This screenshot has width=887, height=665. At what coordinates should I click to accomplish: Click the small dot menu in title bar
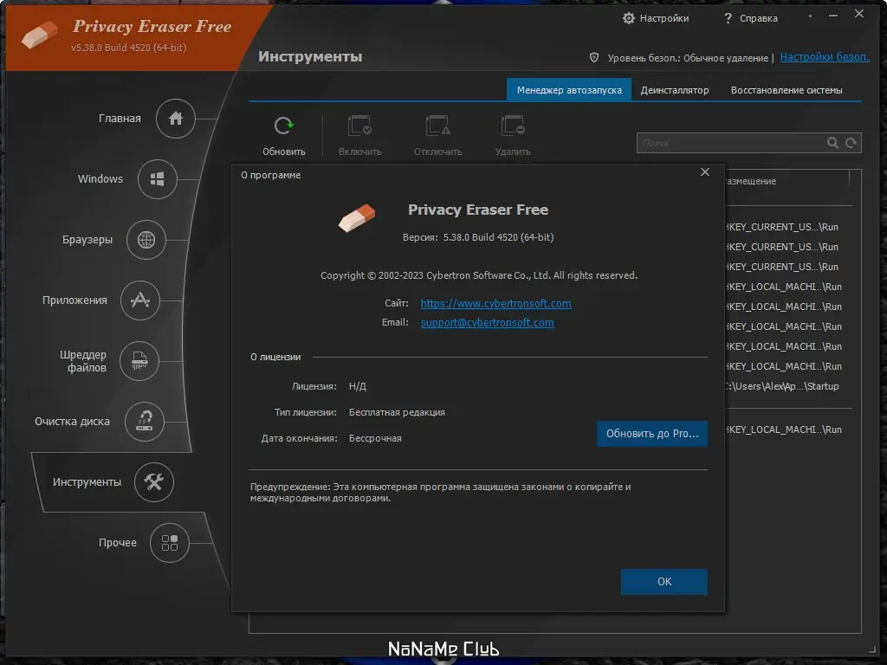pos(810,16)
